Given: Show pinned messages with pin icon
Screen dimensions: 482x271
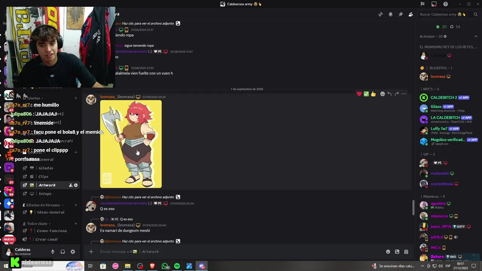Looking at the screenshot, I should coord(401,14).
